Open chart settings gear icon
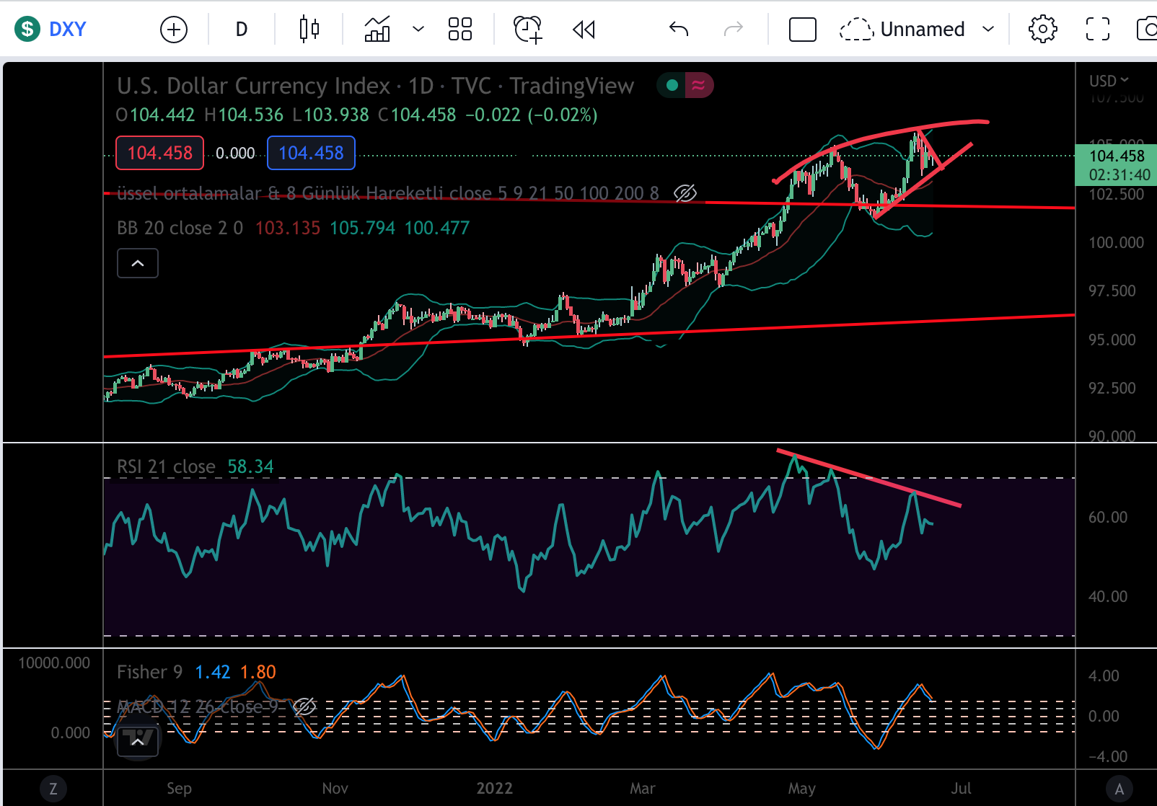The image size is (1157, 806). coord(1043,30)
